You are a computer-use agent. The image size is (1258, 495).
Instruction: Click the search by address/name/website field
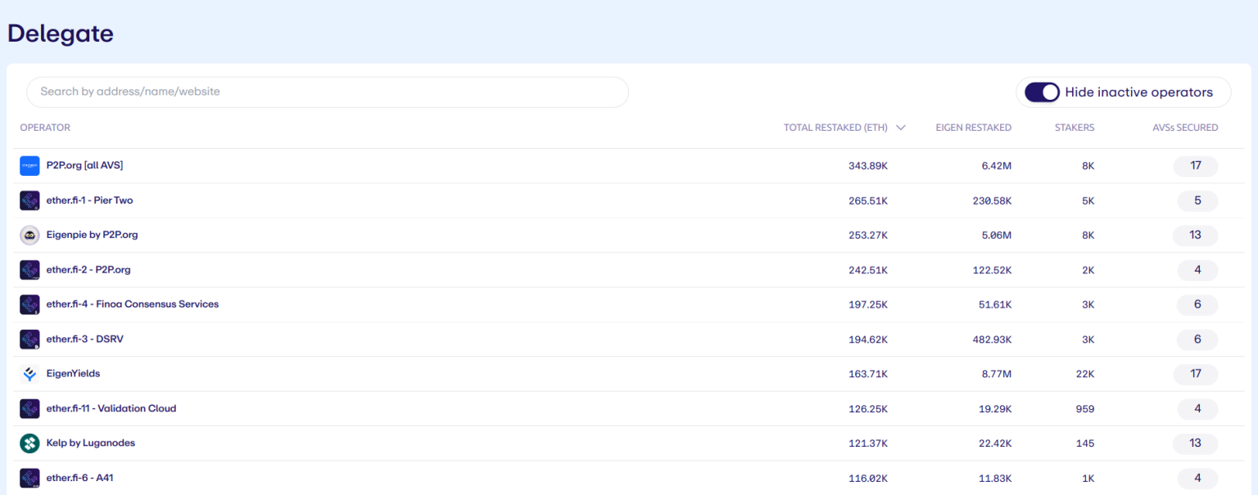click(x=328, y=92)
